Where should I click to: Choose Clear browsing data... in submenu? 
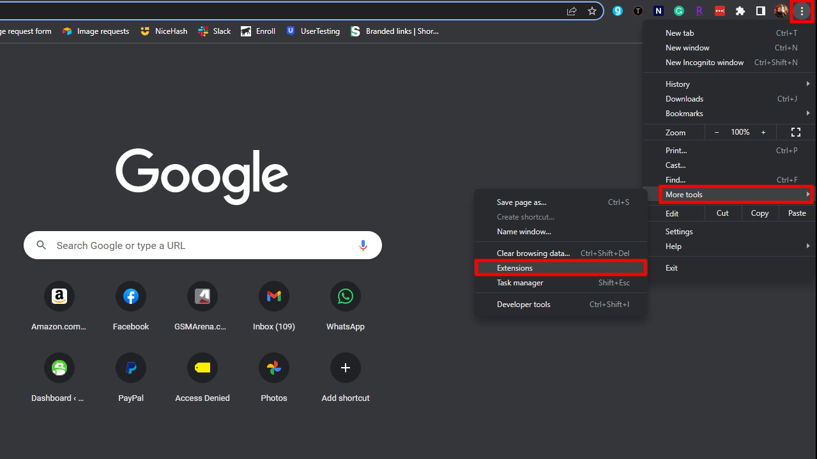[x=561, y=253]
